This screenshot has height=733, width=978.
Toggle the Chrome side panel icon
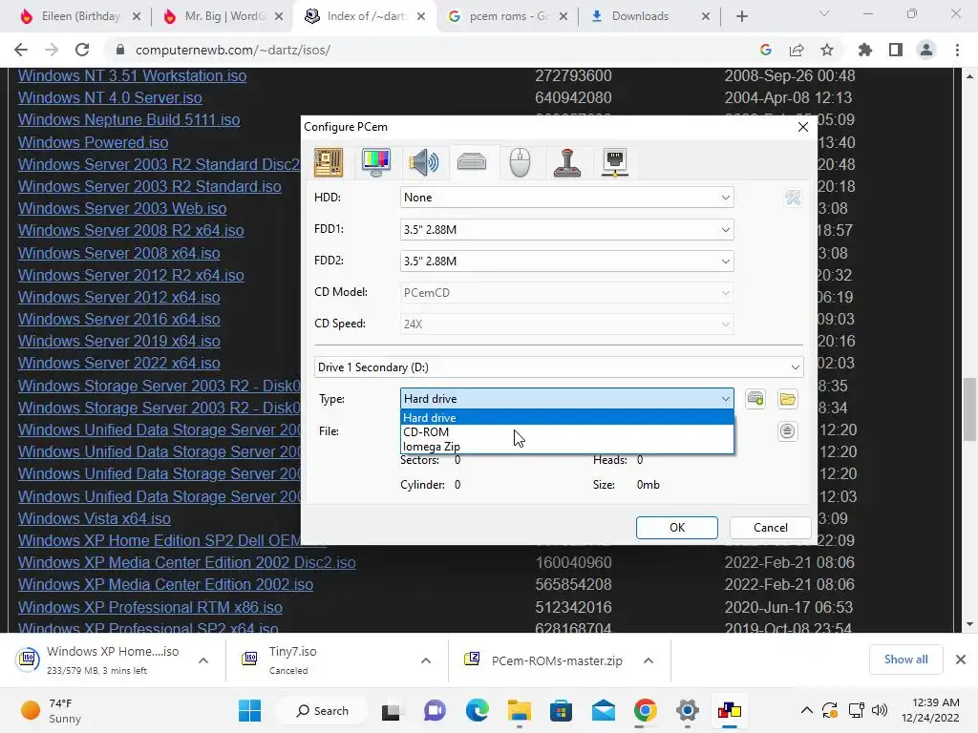point(896,50)
